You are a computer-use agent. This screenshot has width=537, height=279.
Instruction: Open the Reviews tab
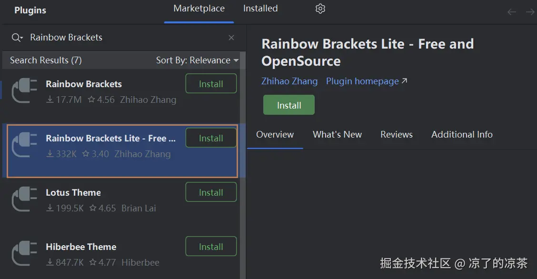[397, 135]
